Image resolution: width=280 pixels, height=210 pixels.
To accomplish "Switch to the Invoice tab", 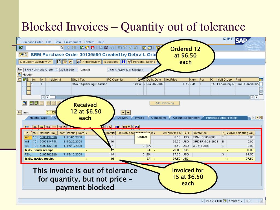I will (x=139, y=118).
